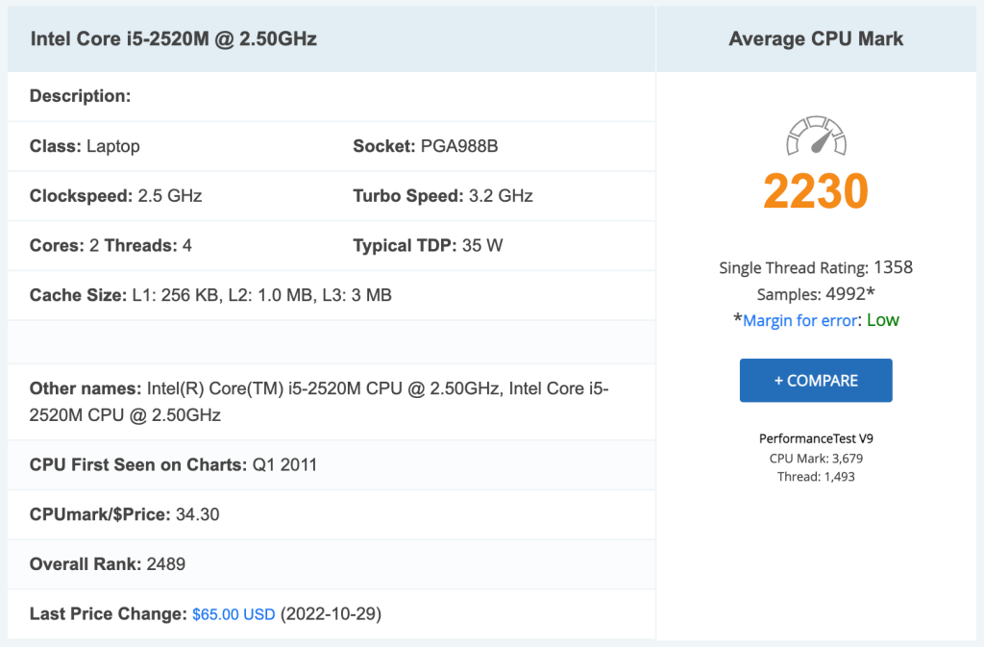Viewport: 984px width, 647px height.
Task: Click the Description: label
Action: click(81, 96)
